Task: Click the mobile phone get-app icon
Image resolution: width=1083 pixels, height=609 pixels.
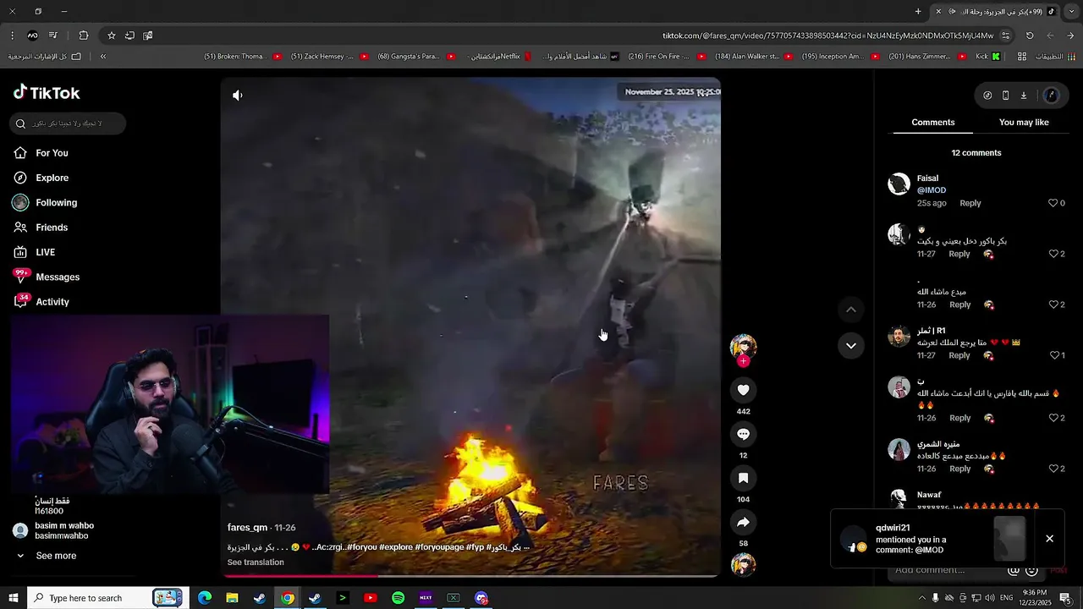Action: 1005,96
